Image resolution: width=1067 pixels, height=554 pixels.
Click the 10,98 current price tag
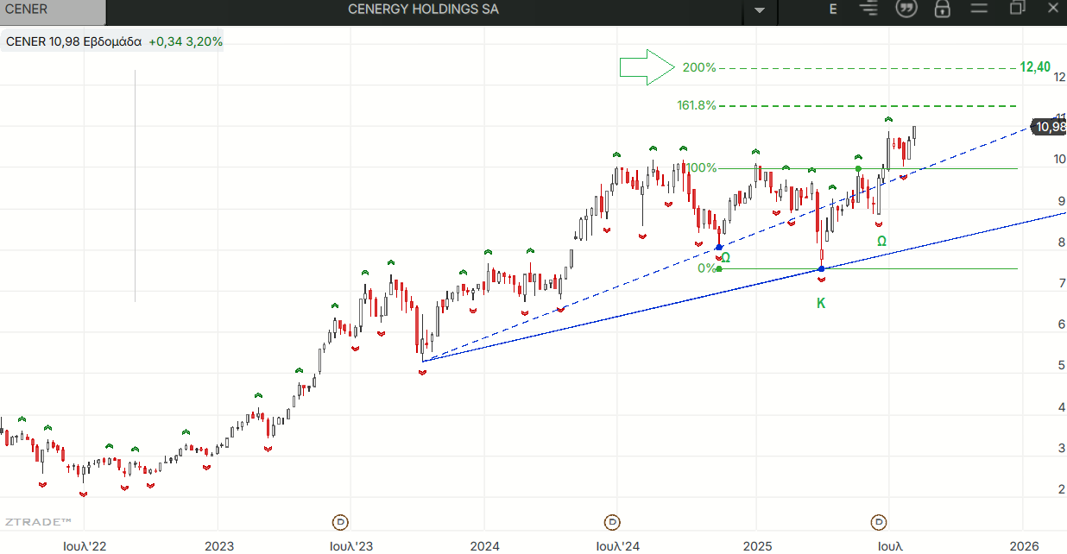[x=1050, y=127]
